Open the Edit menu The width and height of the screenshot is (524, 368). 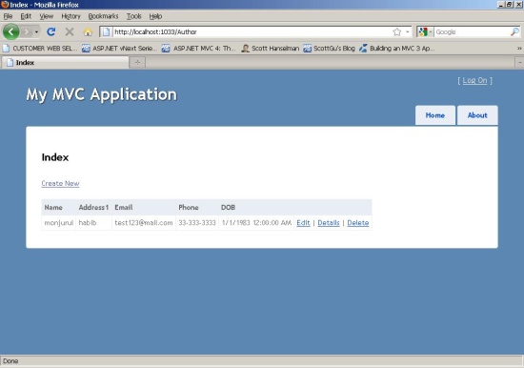point(26,16)
